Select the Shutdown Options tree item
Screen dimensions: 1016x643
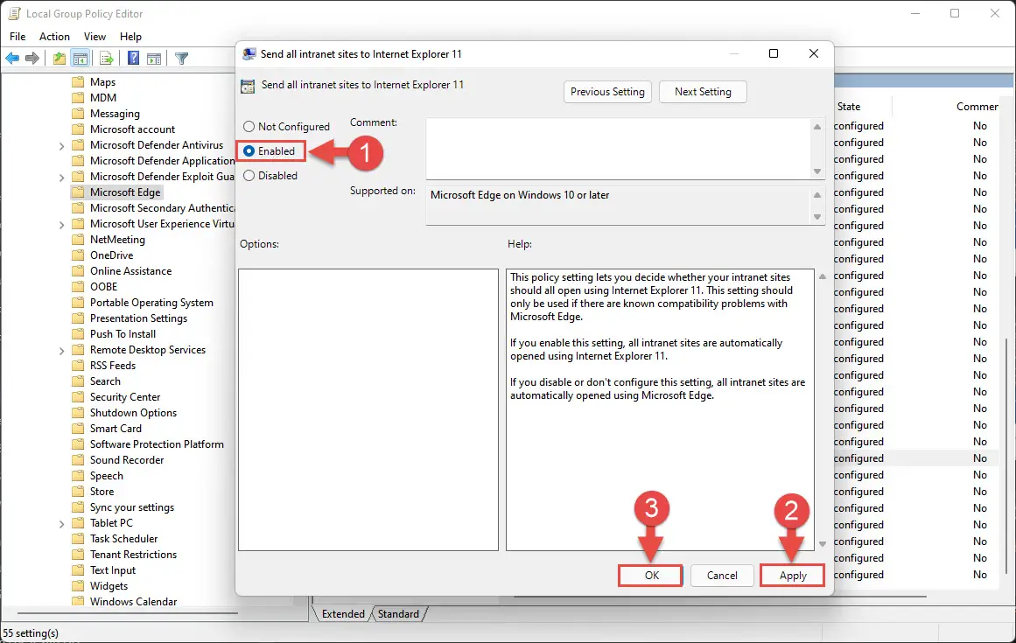click(x=133, y=412)
